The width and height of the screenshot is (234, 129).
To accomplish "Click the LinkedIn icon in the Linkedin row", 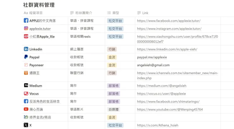I will [x=26, y=49].
